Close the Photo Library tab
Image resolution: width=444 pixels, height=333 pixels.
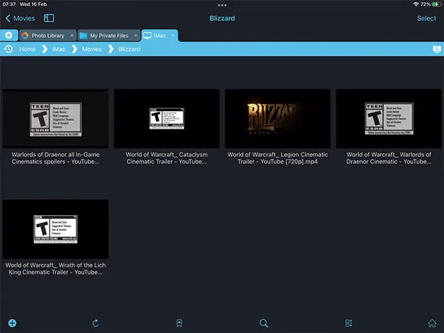click(x=72, y=36)
